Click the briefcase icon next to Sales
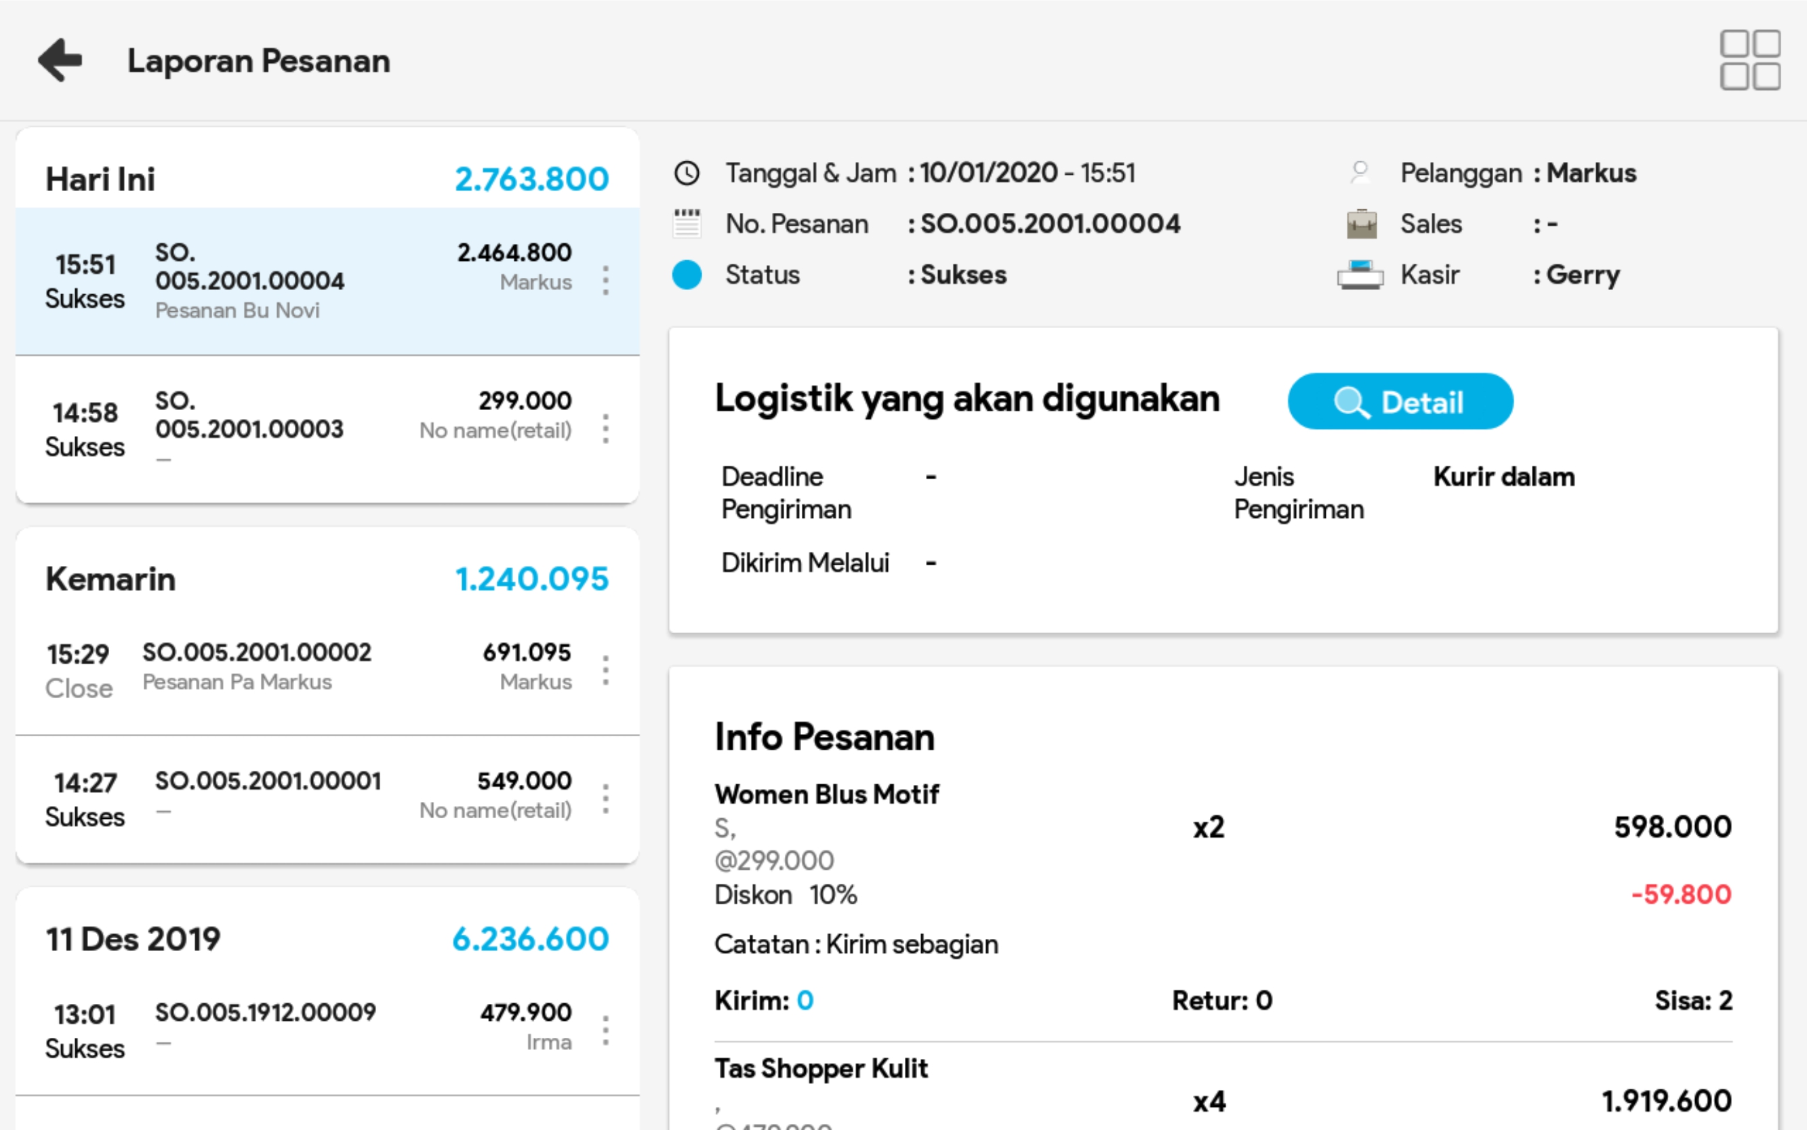This screenshot has width=1807, height=1130. click(x=1361, y=224)
